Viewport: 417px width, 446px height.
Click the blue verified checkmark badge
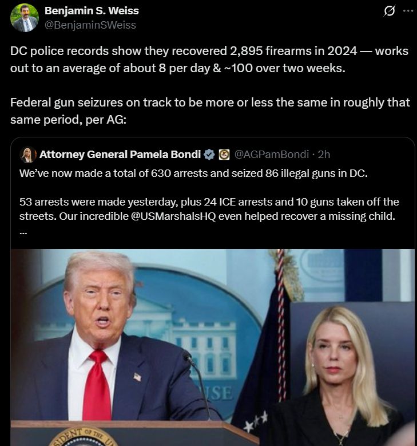click(209, 155)
